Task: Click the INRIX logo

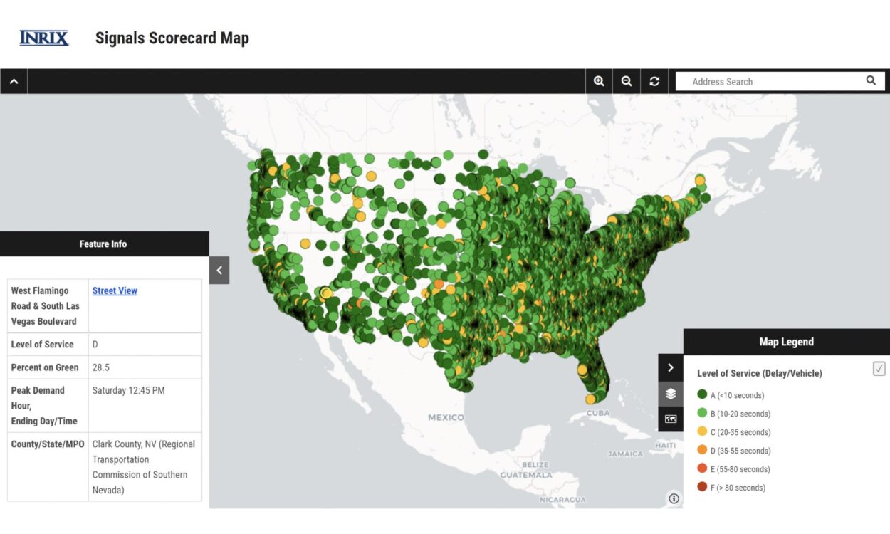Action: point(43,37)
